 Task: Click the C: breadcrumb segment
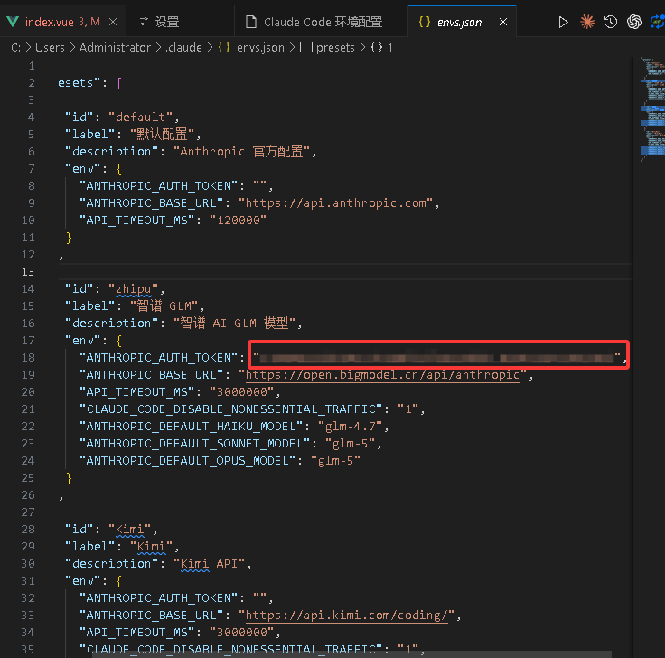[15, 48]
